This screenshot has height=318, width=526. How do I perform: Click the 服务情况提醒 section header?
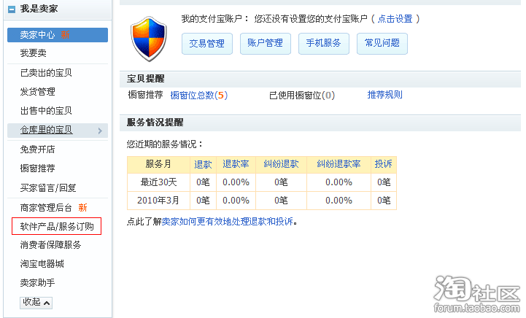155,123
